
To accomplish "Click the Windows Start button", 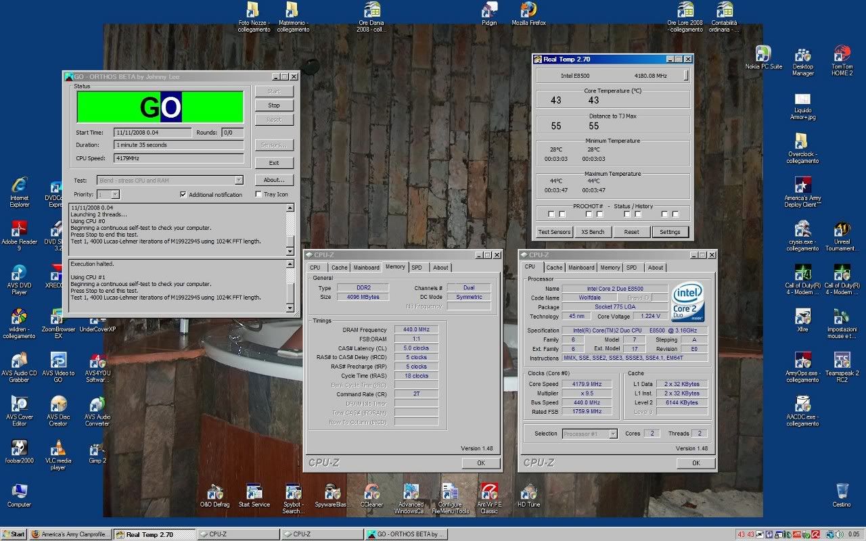I will (14, 534).
